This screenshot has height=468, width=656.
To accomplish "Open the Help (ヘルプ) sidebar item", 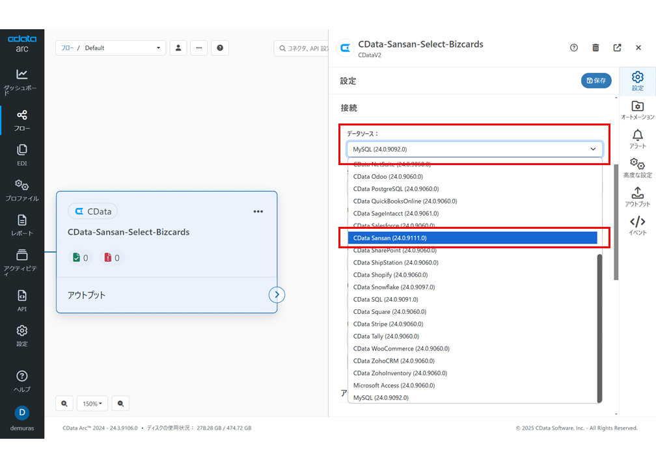I will pos(21,381).
